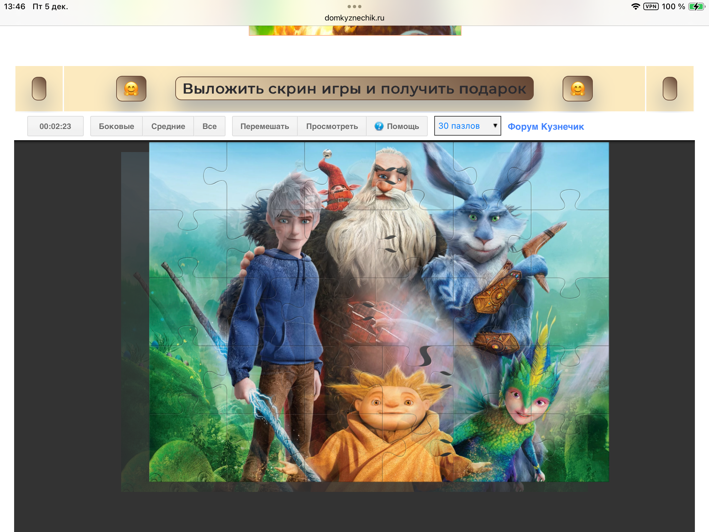Viewport: 709px width, 532px height.
Task: Click the dropdown arrow of piece selector
Action: (495, 126)
